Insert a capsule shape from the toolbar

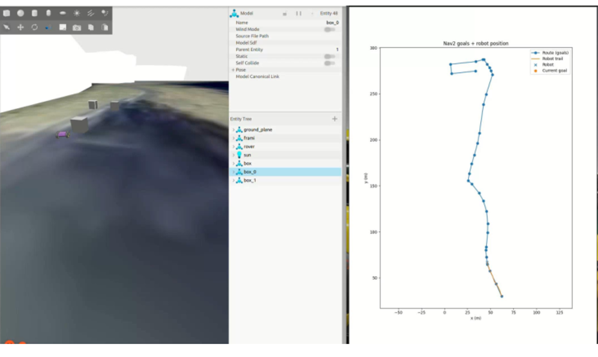49,13
